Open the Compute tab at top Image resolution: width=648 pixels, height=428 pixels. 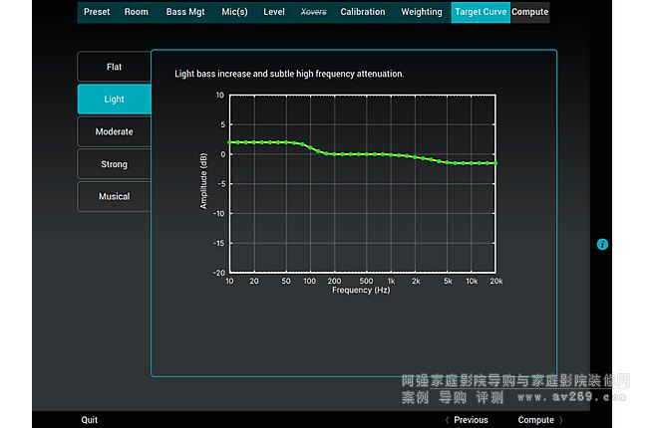click(x=530, y=12)
